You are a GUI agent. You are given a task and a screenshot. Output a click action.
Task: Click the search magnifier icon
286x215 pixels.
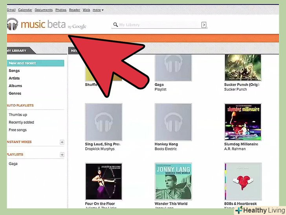pyautogui.click(x=115, y=25)
